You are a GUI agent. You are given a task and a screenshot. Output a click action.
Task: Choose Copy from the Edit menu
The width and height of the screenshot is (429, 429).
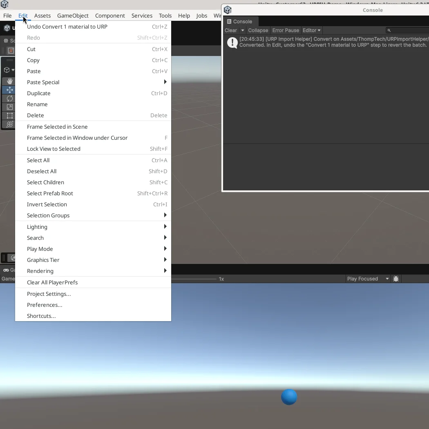(93, 60)
